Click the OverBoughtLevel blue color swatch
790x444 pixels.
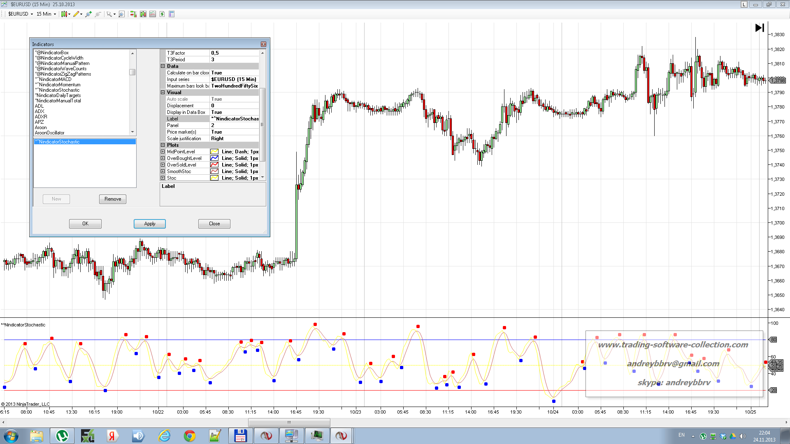tap(214, 158)
